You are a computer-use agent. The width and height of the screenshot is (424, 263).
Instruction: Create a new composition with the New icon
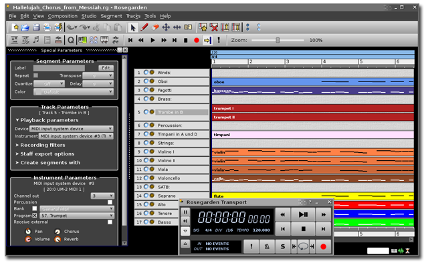coord(15,27)
